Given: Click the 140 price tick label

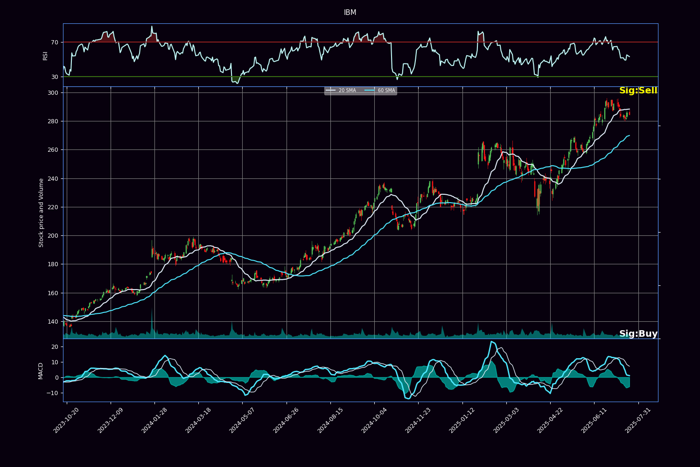Looking at the screenshot, I should coord(53,322).
